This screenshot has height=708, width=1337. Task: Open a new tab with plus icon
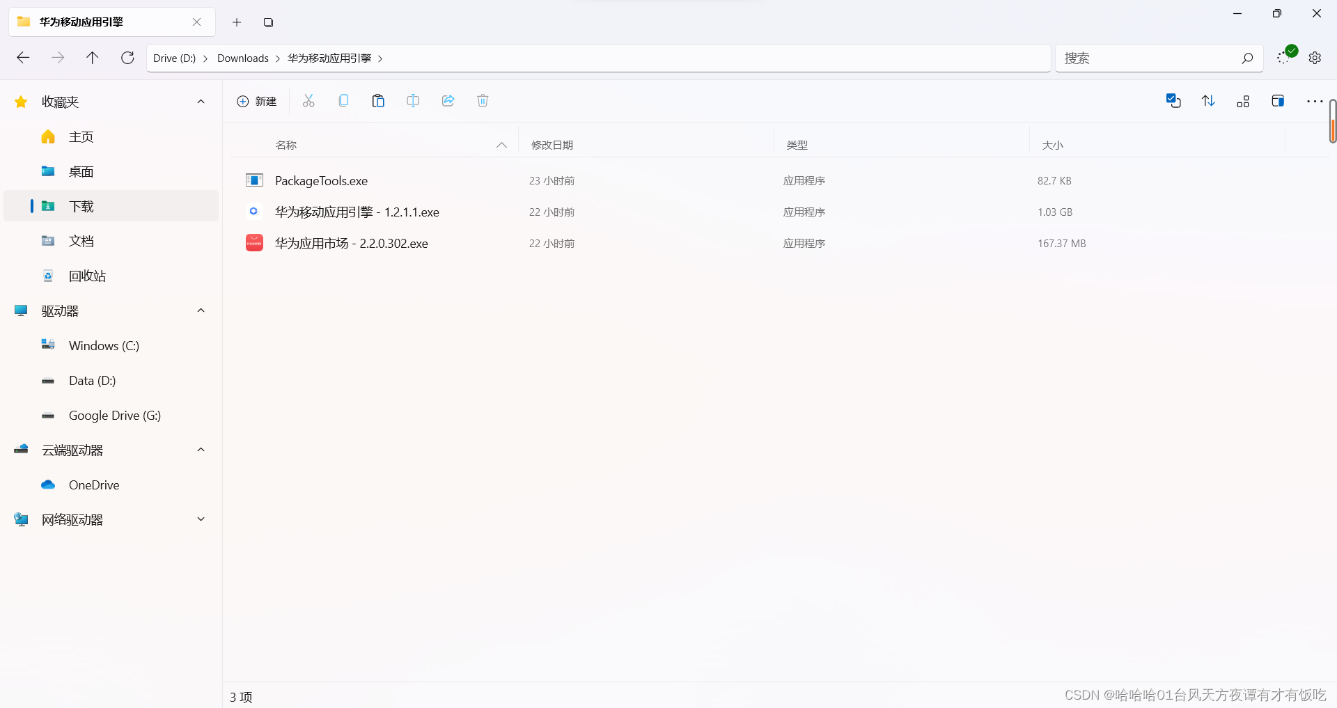point(237,22)
